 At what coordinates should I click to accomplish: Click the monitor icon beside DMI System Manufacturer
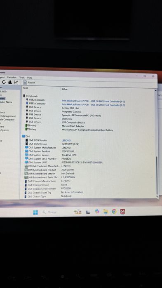(x=26, y=147)
